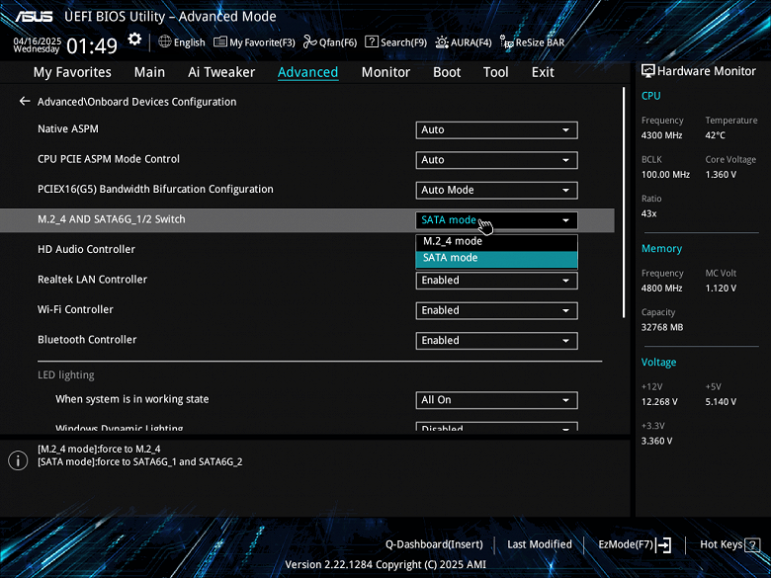Image resolution: width=771 pixels, height=578 pixels.
Task: Open Monitor tab
Action: 385,72
